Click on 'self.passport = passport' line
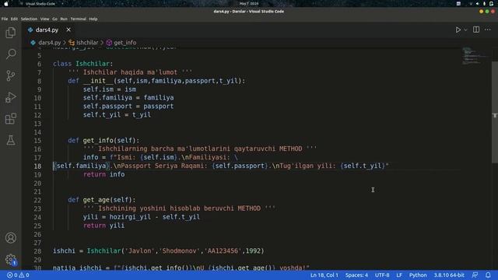This screenshot has height=280, width=498. click(128, 107)
